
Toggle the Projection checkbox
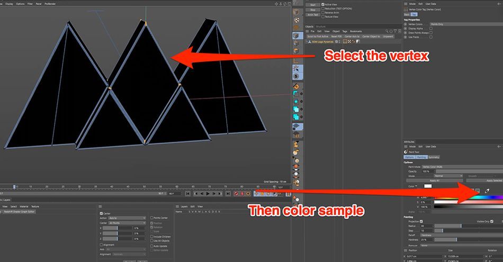(421, 221)
